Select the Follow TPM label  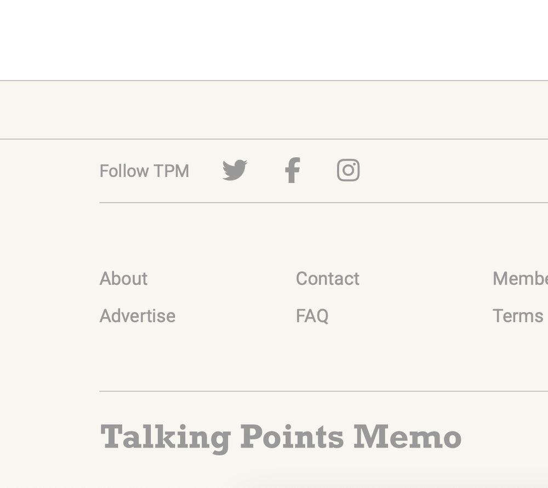pyautogui.click(x=144, y=170)
